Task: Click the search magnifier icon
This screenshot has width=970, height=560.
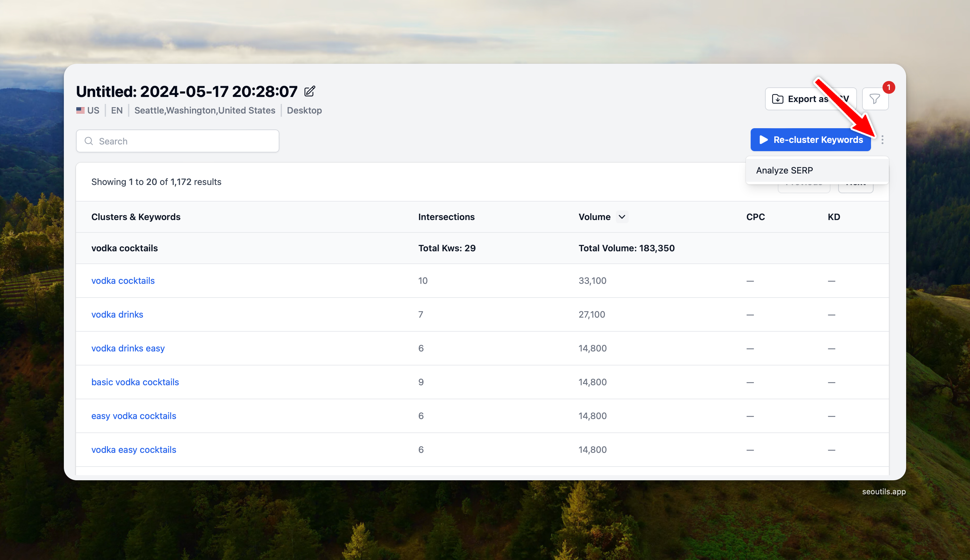Action: pyautogui.click(x=89, y=141)
